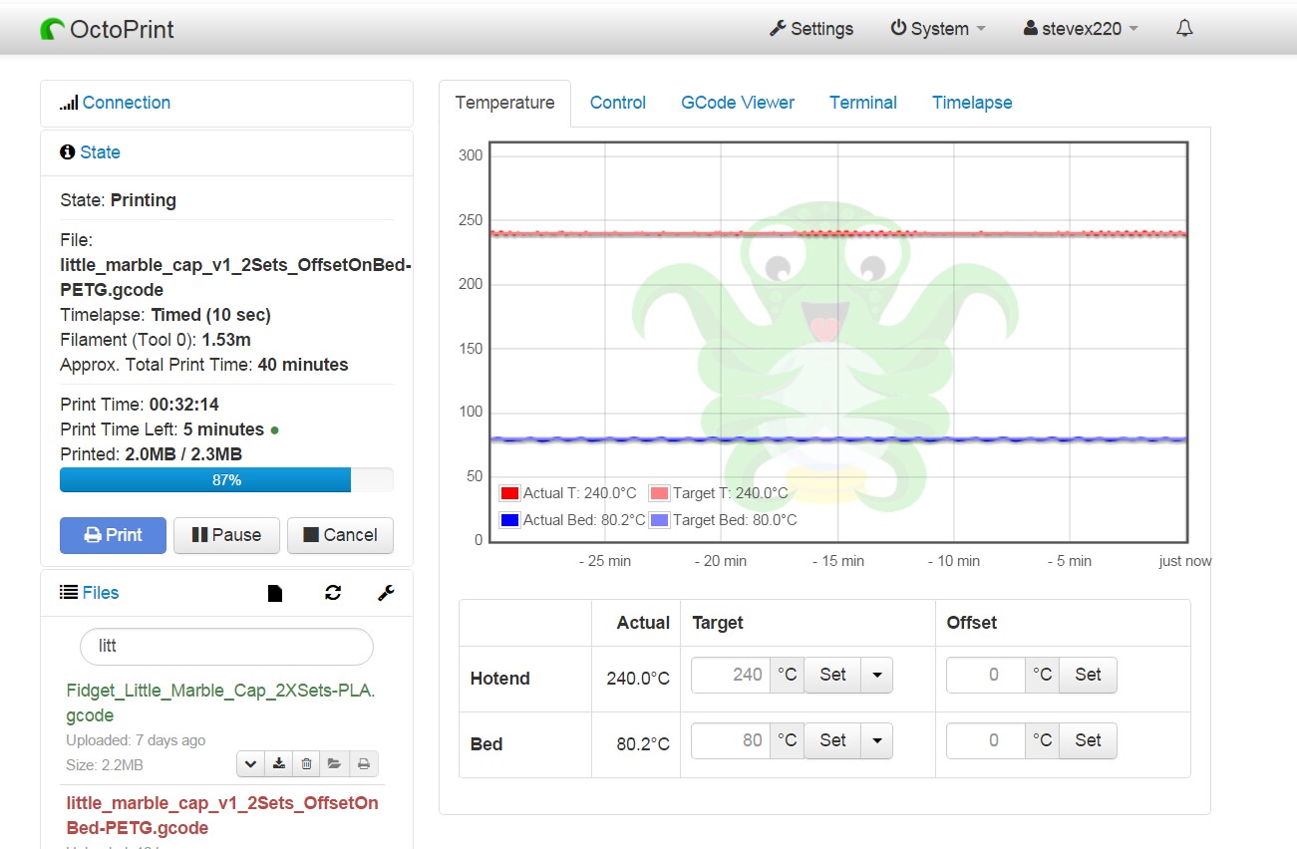Click printer icon on Fidget PLA file
1297x849 pixels.
364,764
